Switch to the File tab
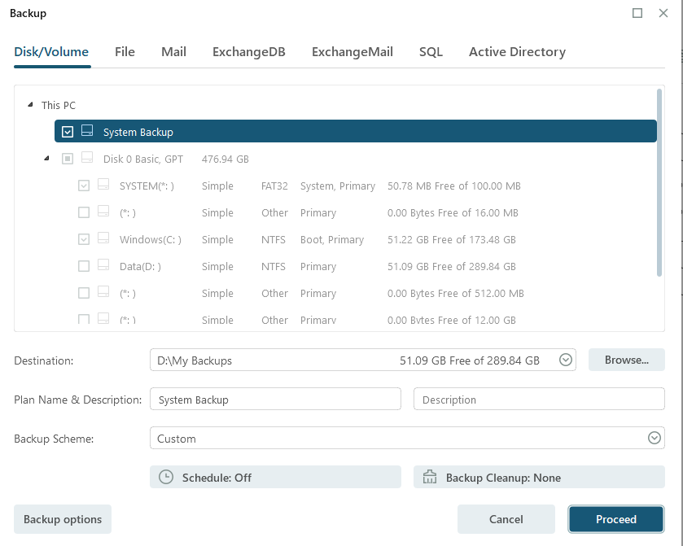The image size is (683, 546). click(125, 52)
